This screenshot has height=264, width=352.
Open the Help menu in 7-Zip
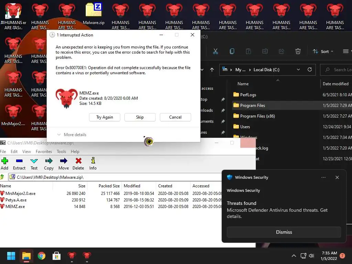coord(75,152)
